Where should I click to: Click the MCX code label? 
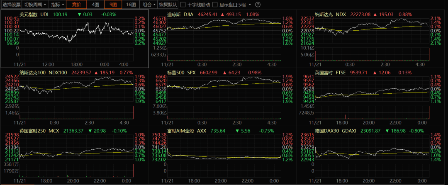[x=54, y=131]
